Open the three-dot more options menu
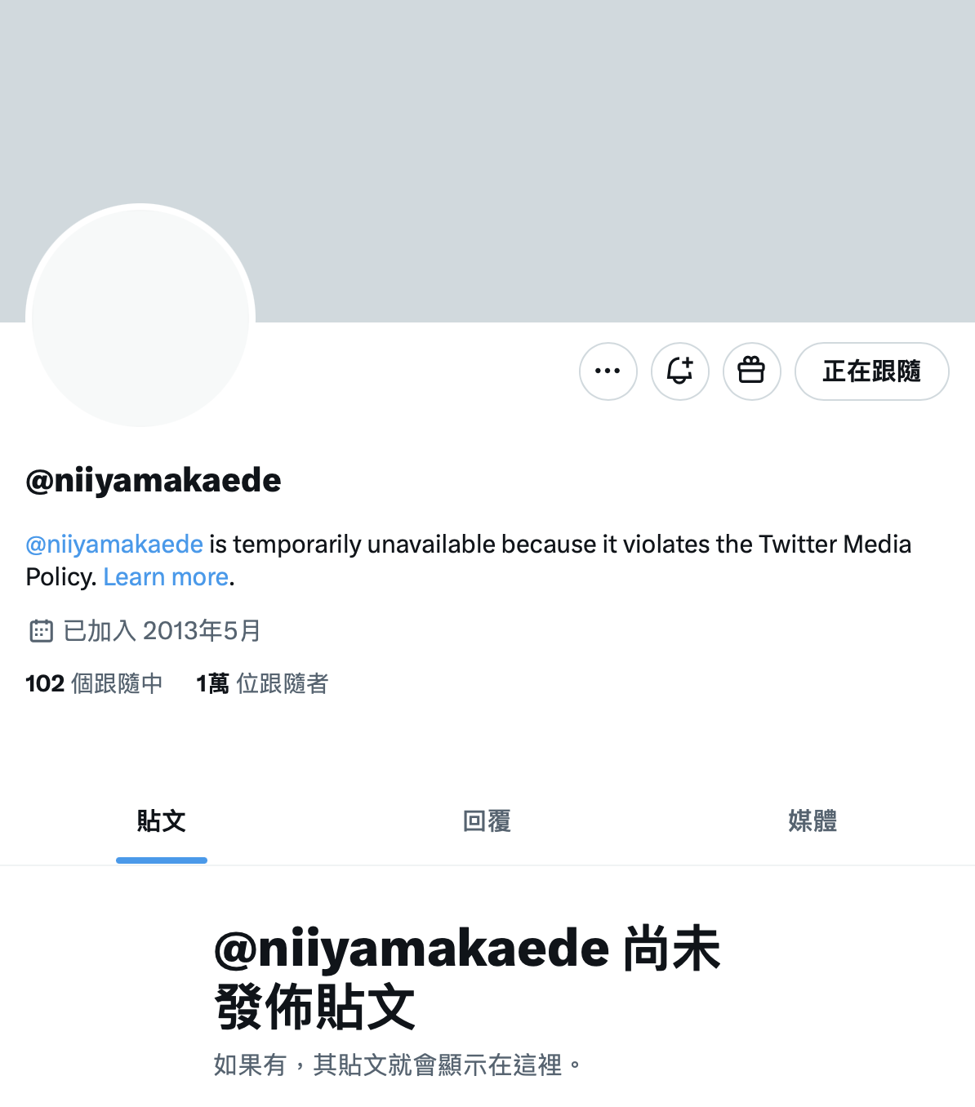Image resolution: width=975 pixels, height=1107 pixels. pyautogui.click(x=608, y=371)
